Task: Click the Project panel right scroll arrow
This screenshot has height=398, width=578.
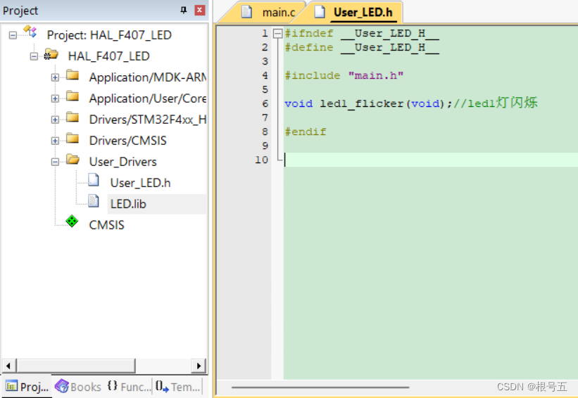Action: point(199,366)
